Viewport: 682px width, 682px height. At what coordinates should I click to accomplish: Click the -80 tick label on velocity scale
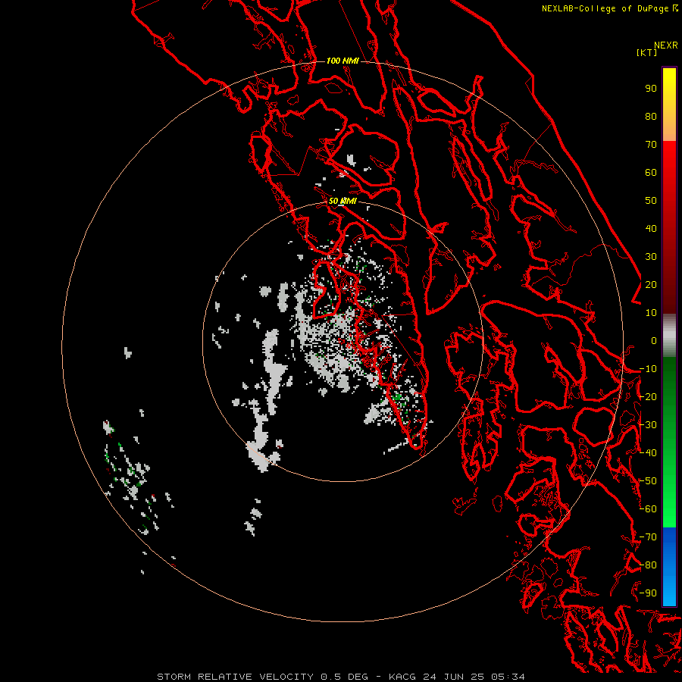[x=648, y=565]
